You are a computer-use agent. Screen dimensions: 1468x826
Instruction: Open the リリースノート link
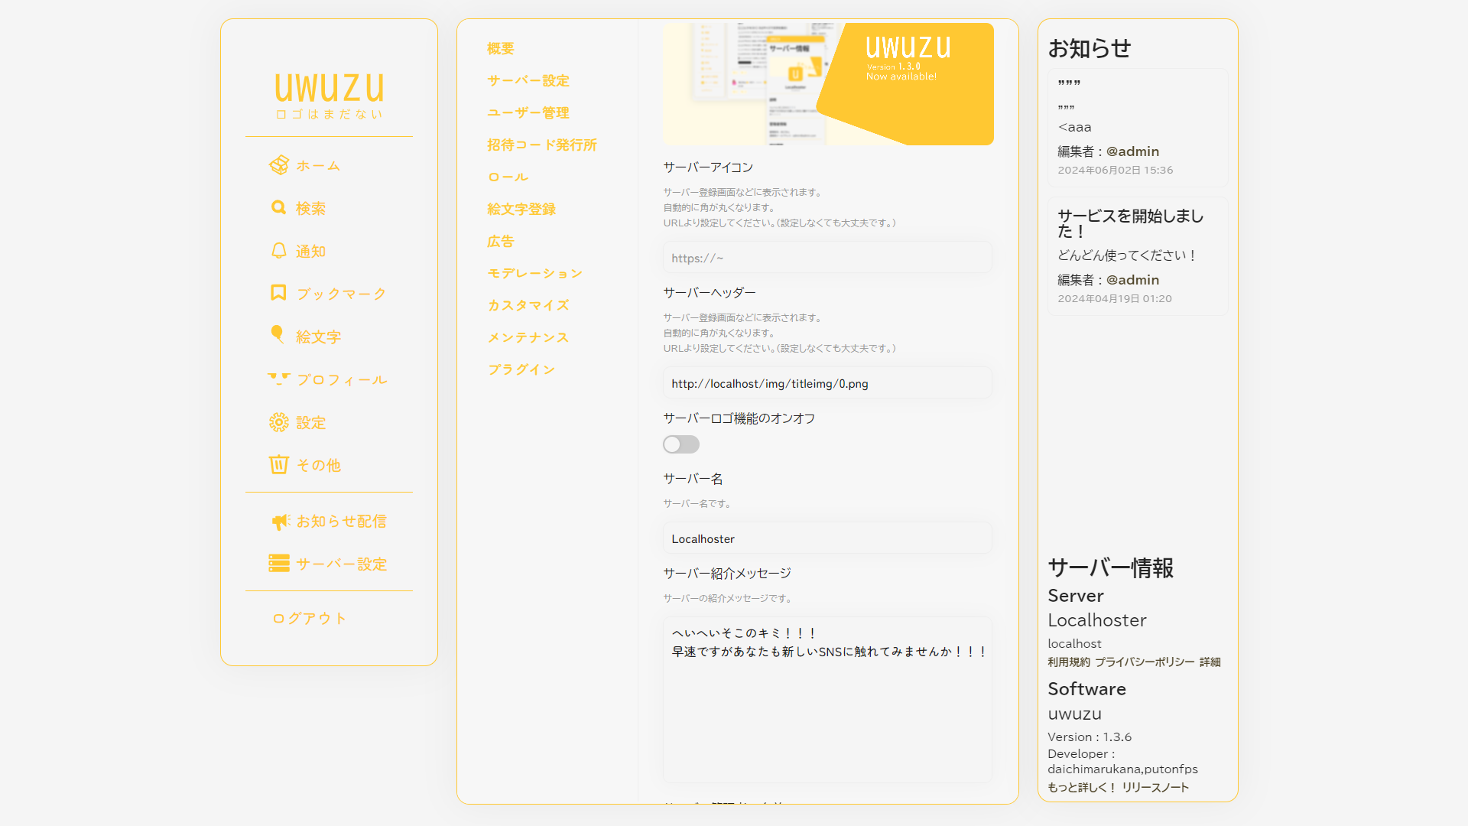(x=1155, y=788)
